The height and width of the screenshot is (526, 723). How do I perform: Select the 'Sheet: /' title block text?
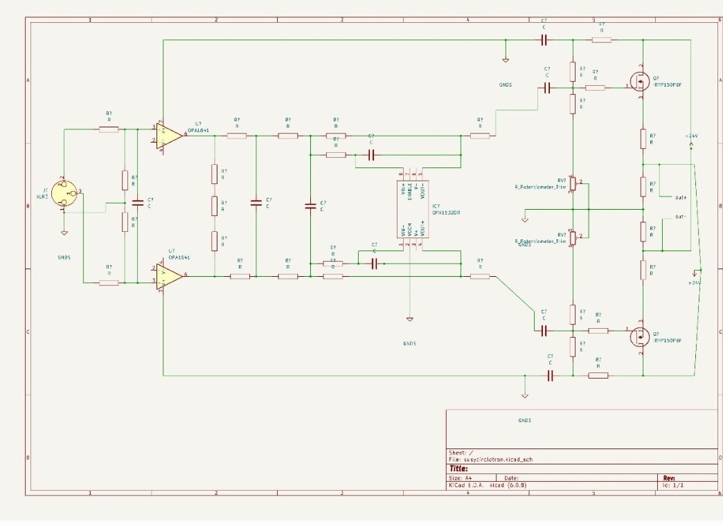[x=461, y=453]
